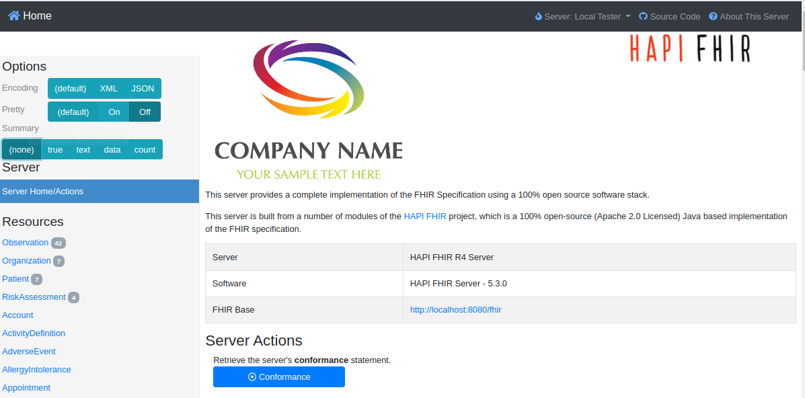Set Summary to data
Screen dimensions: 805x398
pyautogui.click(x=112, y=149)
